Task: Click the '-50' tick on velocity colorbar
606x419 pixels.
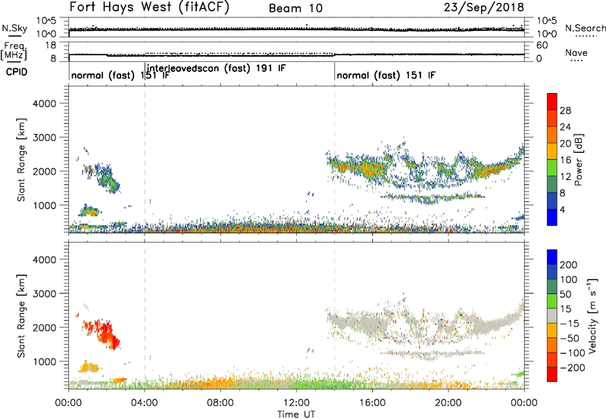Action: 570,338
